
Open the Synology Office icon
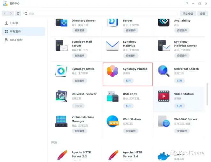[x=61, y=71]
